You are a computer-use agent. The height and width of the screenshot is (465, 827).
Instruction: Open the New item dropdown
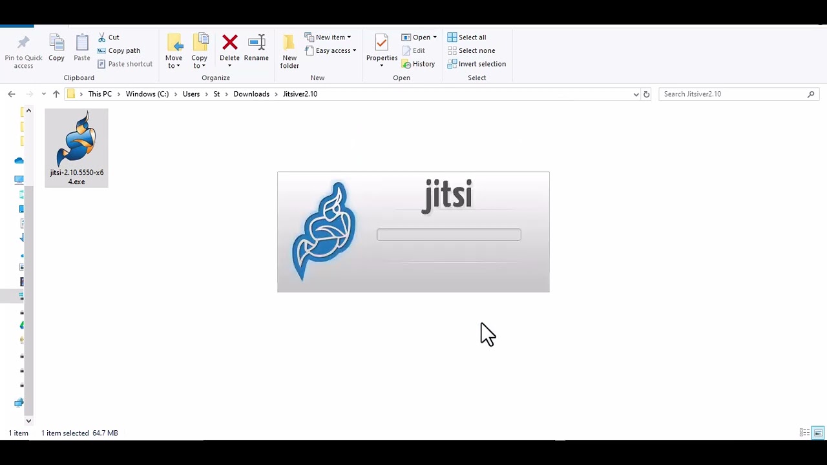pyautogui.click(x=328, y=37)
